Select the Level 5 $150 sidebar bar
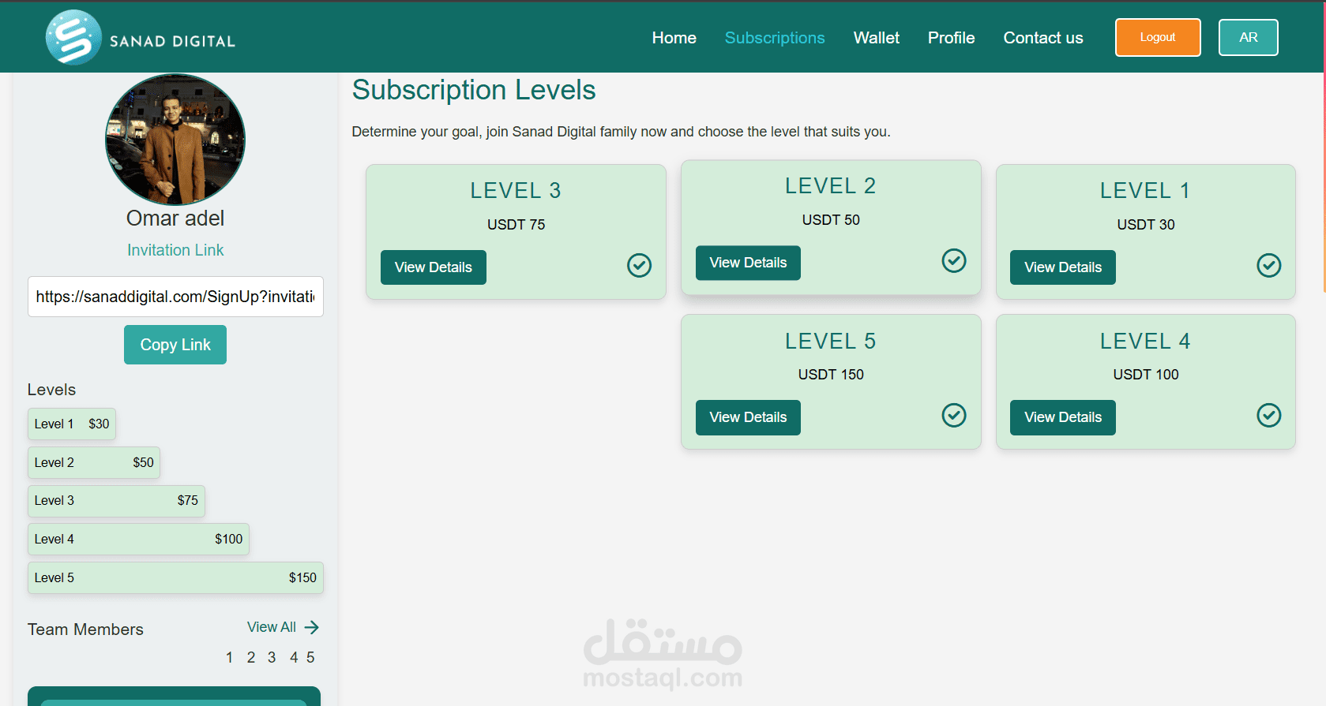Image resolution: width=1326 pixels, height=706 pixels. coord(175,577)
